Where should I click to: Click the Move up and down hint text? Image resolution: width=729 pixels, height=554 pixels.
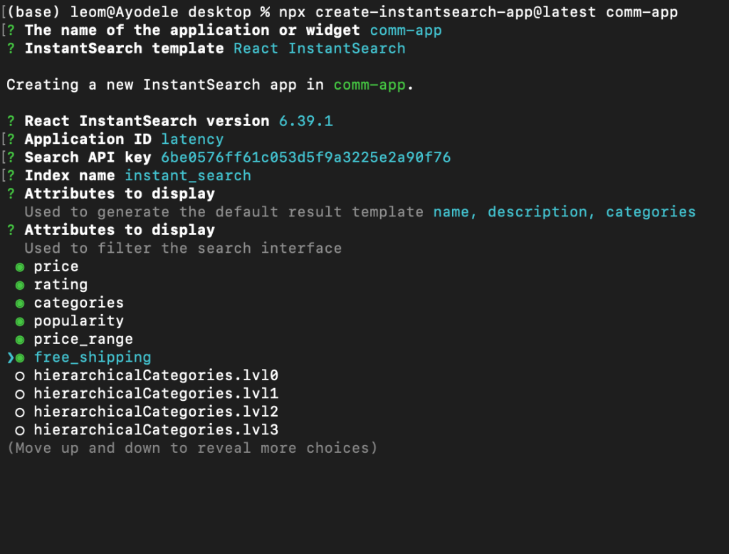tap(191, 448)
